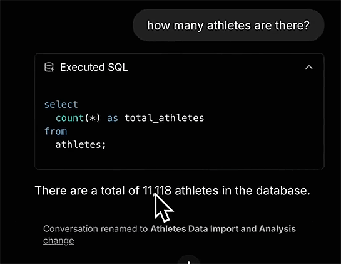Click the "as" keyword in the query
341x264 pixels.
[113, 118]
